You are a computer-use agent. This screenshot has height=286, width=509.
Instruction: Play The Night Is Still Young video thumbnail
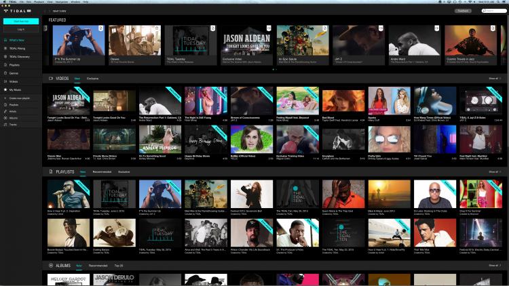[x=206, y=101]
